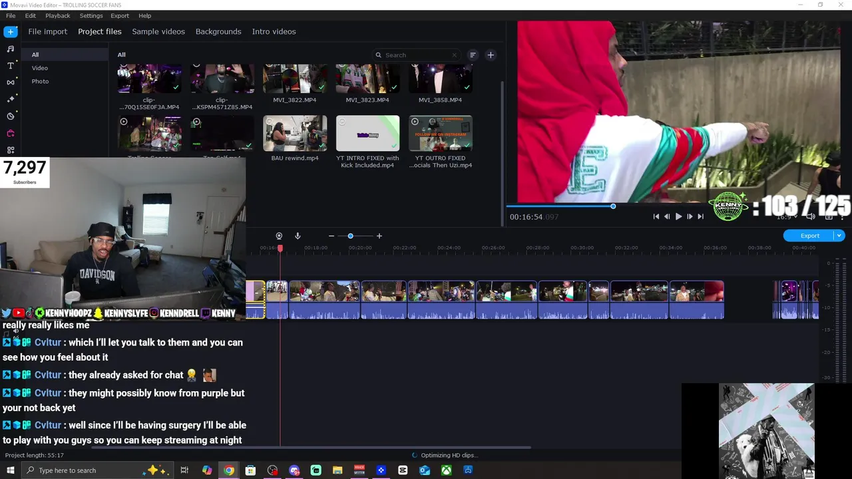Switch to Backgrounds tab
Image resolution: width=852 pixels, height=479 pixels.
pyautogui.click(x=218, y=31)
